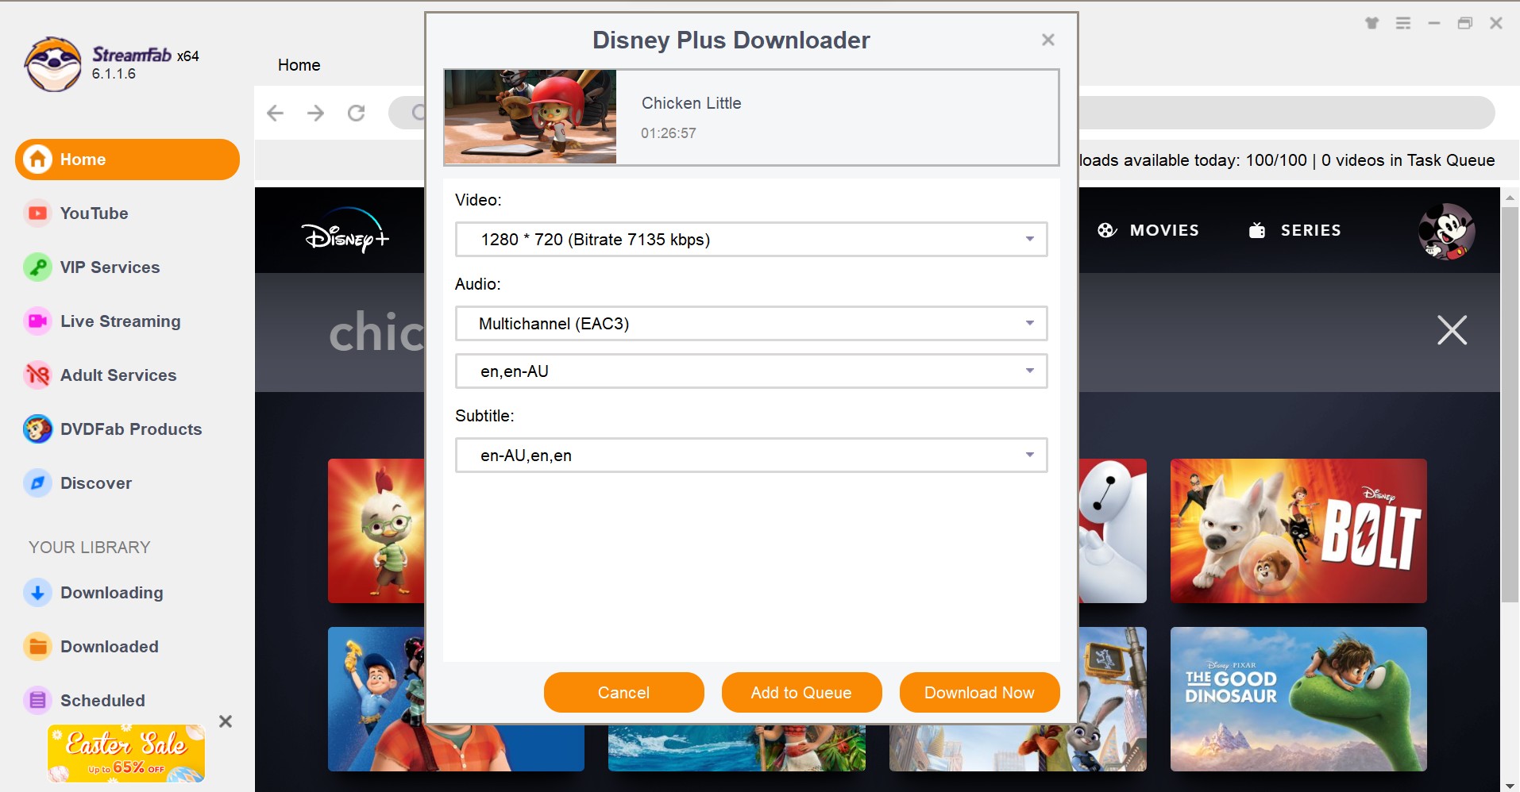Dismiss the Easter Sale banner
Image resolution: width=1520 pixels, height=792 pixels.
[226, 721]
